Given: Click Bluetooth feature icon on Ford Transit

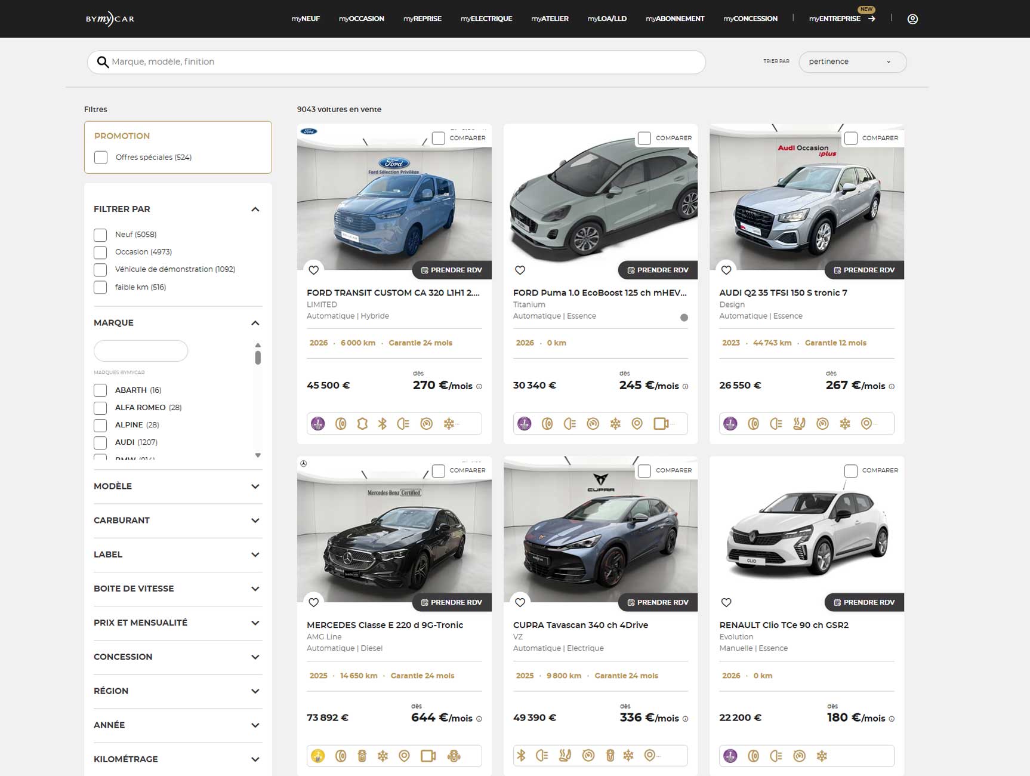Looking at the screenshot, I should 383,424.
